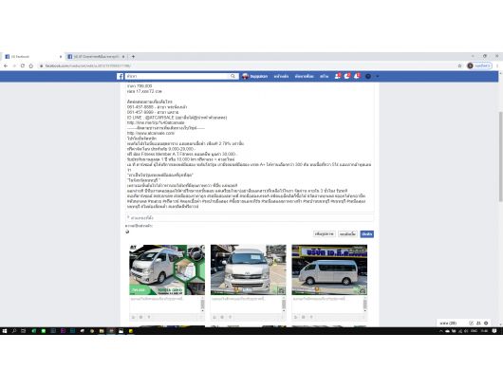Click the middle gray button beside the blue post button

pos(347,234)
